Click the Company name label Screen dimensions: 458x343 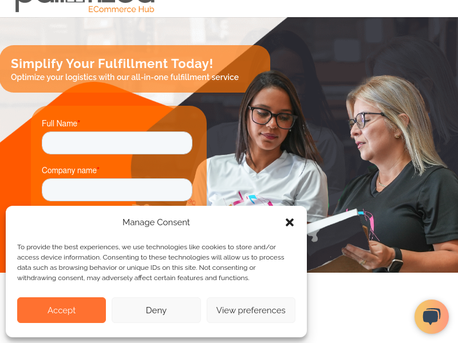[70, 170]
